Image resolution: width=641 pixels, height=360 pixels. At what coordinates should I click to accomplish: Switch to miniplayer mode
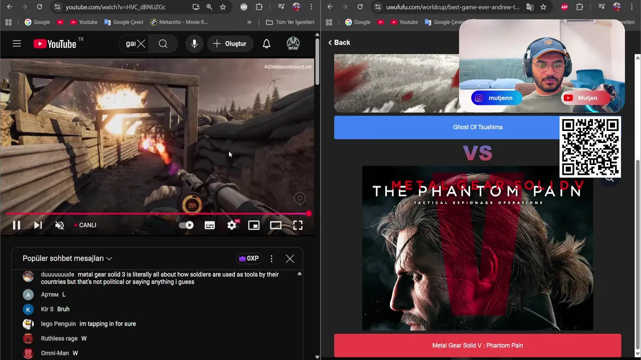(x=254, y=225)
